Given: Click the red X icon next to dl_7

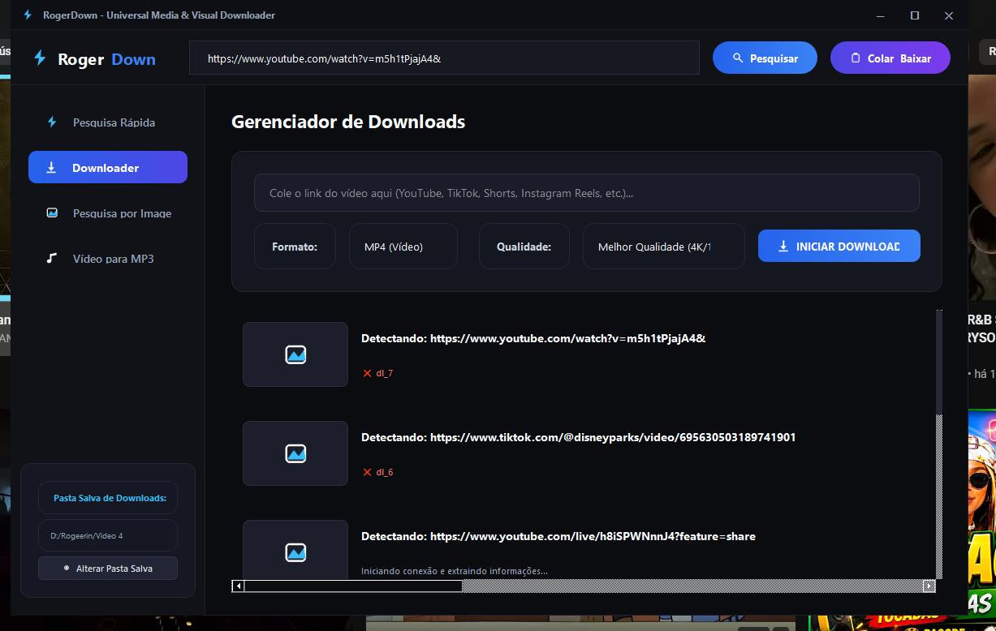Looking at the screenshot, I should click(367, 374).
